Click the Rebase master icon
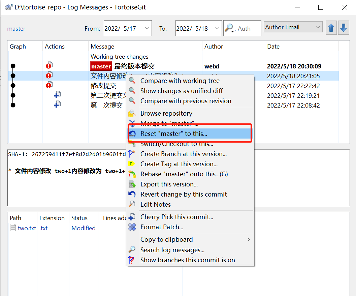This screenshot has width=356, height=296. pos(132,174)
